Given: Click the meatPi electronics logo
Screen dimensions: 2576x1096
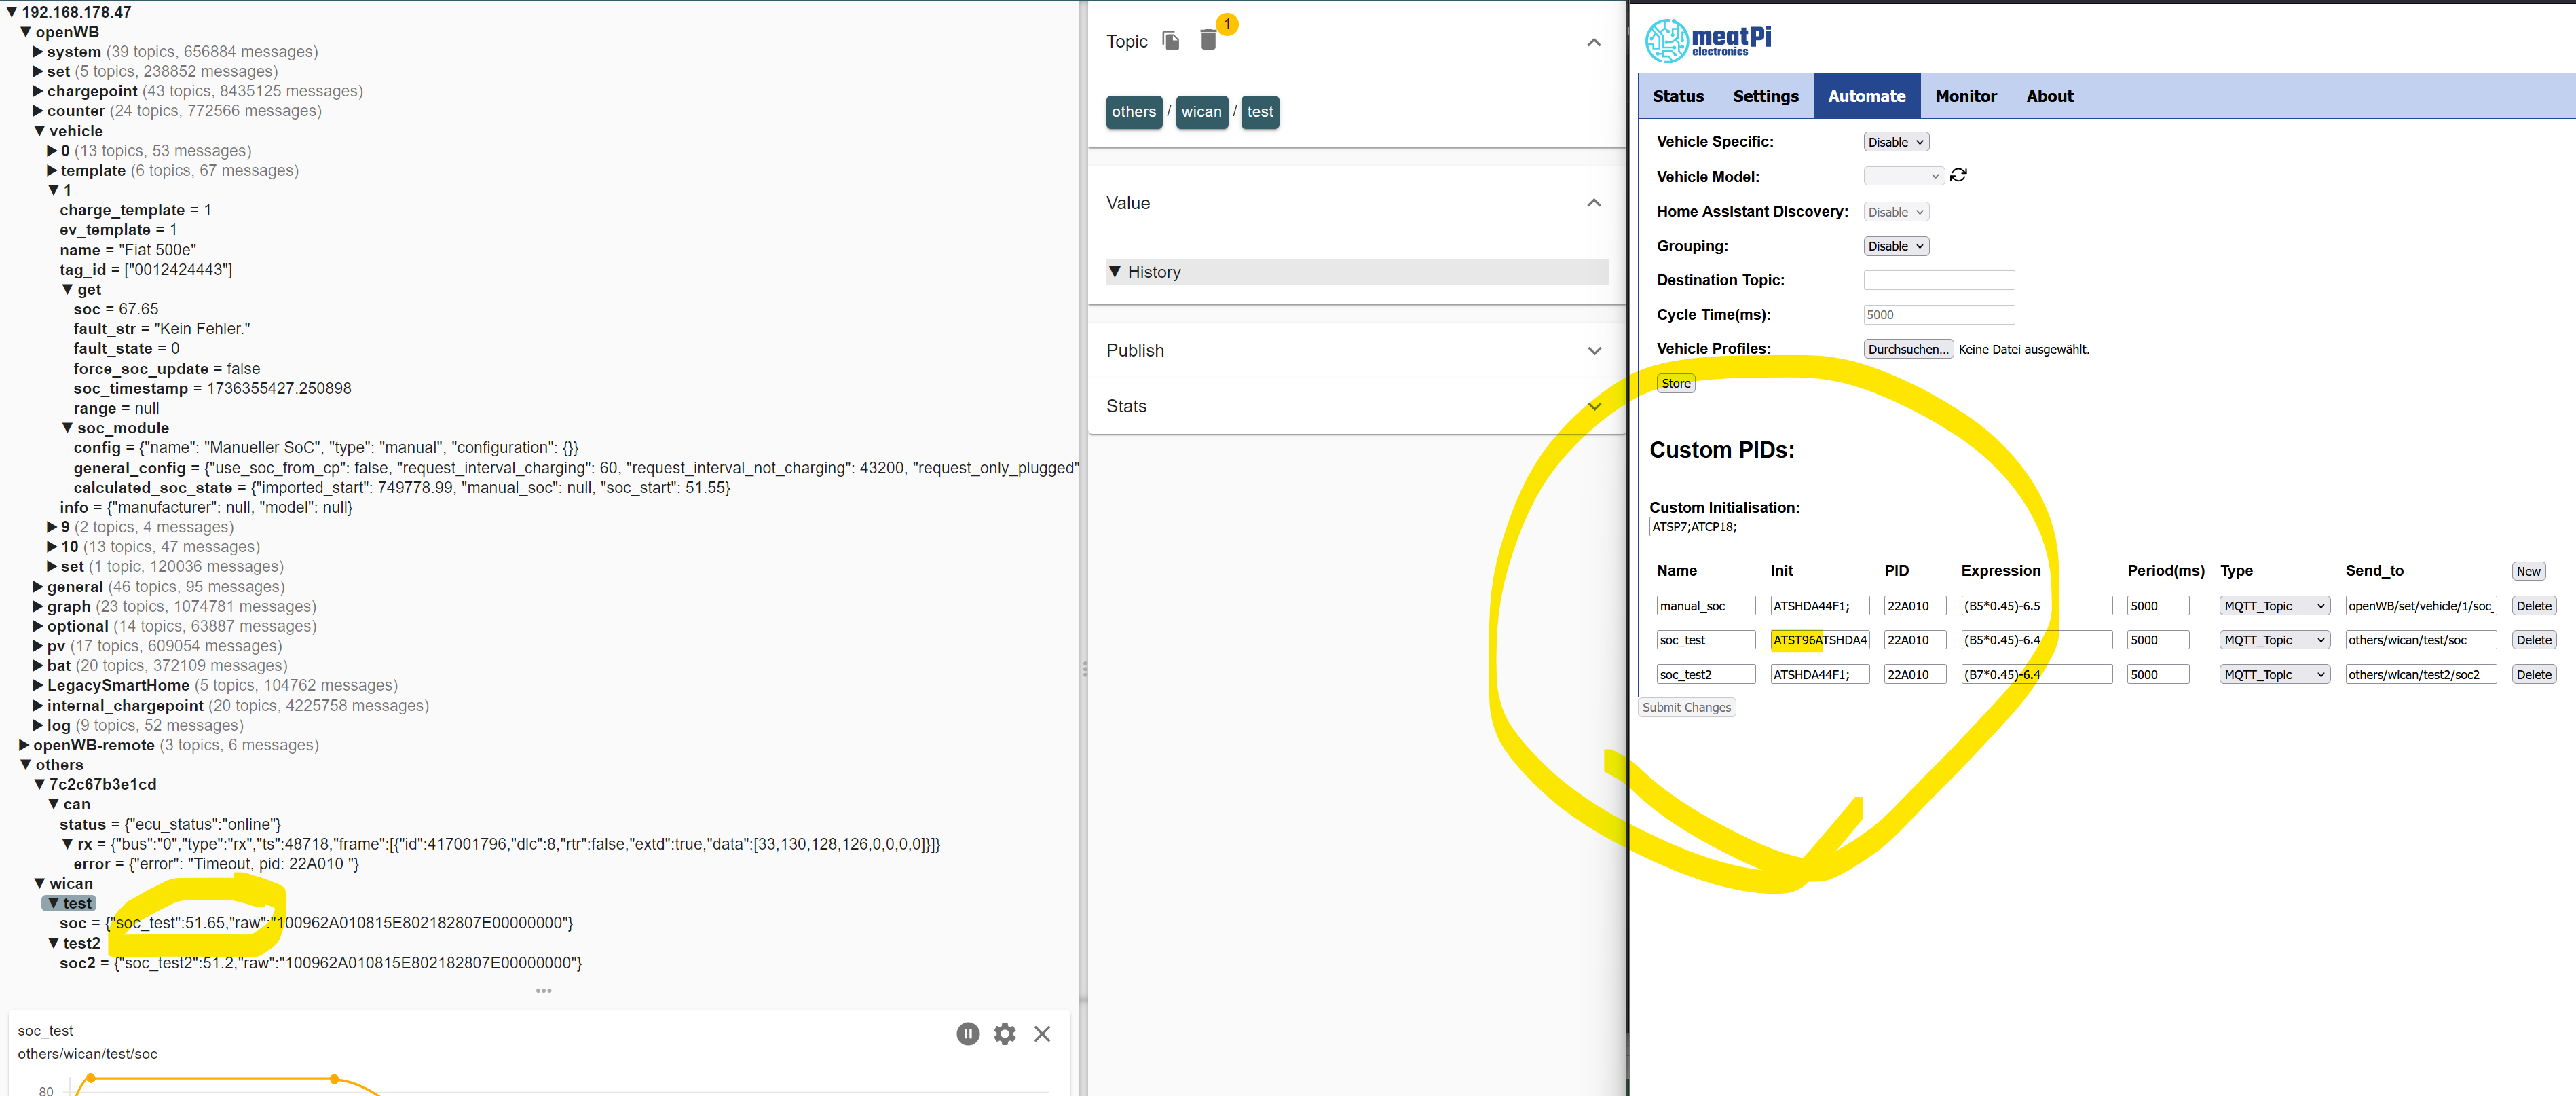Looking at the screenshot, I should [x=1708, y=40].
